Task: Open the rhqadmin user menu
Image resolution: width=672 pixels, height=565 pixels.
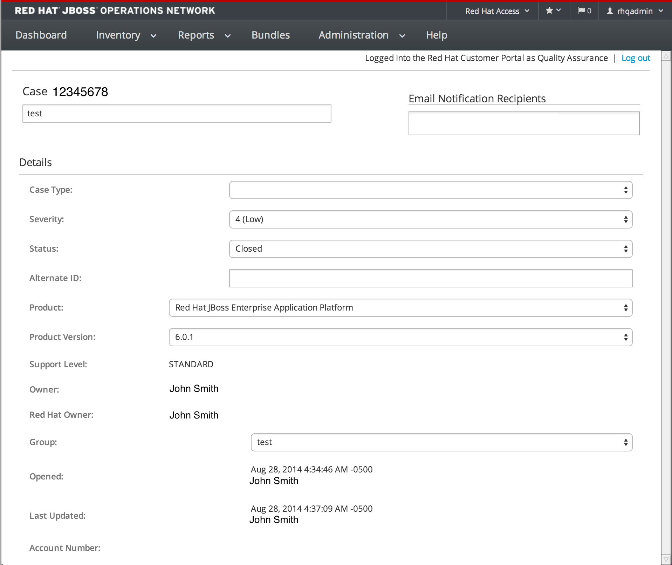Action: (x=635, y=11)
